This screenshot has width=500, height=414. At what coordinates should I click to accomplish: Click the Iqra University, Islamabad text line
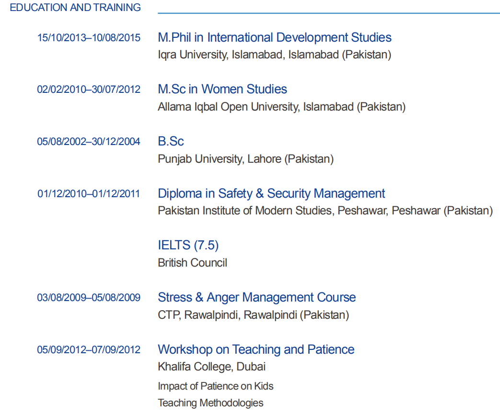click(x=274, y=55)
